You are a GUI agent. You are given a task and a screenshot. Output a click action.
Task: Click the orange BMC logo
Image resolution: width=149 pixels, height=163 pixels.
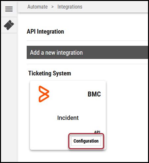[x=44, y=94]
